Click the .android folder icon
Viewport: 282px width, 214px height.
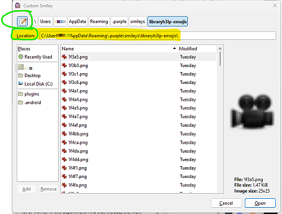point(20,102)
